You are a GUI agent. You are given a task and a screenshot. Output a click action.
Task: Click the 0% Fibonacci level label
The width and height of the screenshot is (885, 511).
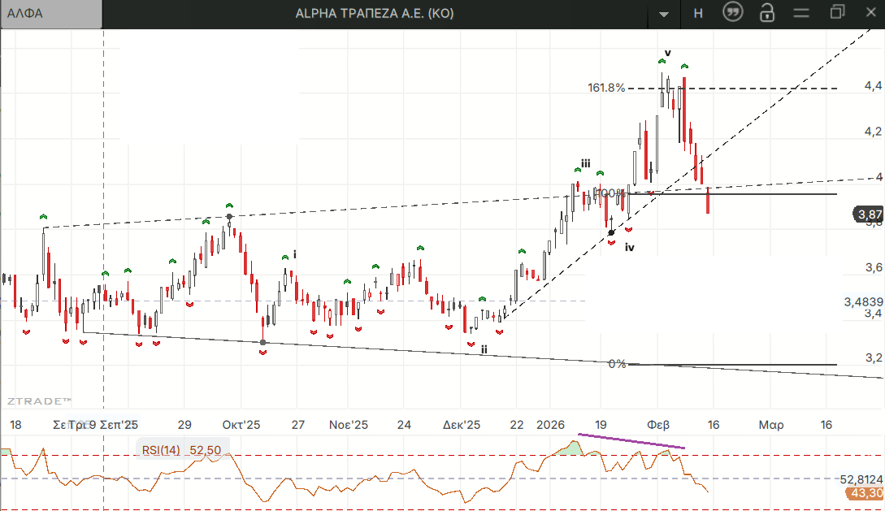click(x=617, y=364)
